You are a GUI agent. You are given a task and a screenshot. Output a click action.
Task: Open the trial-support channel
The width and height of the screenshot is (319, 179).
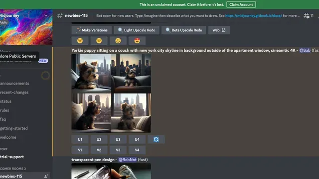(12, 157)
